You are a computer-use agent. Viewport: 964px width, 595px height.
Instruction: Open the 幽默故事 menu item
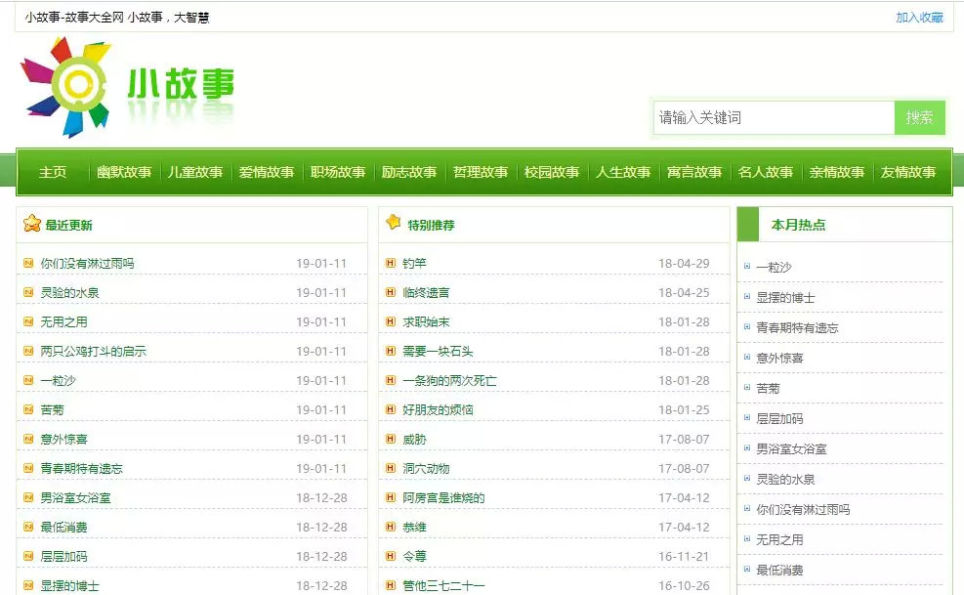123,172
